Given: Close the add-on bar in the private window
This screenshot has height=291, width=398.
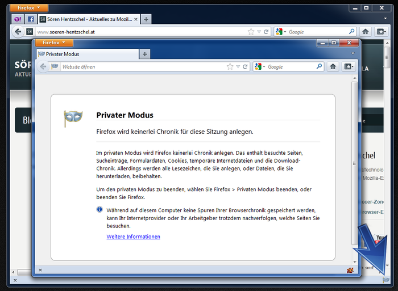Looking at the screenshot, I should click(40, 270).
